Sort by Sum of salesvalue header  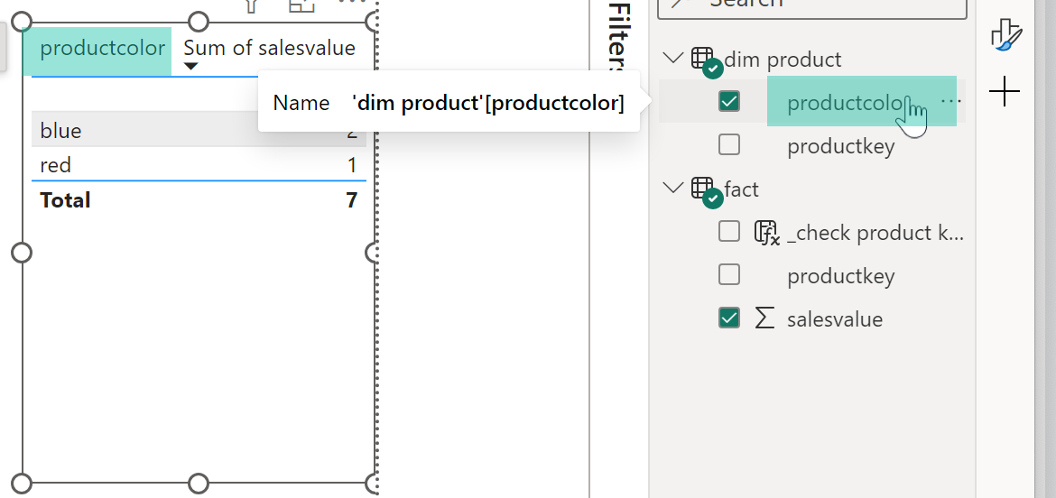[x=269, y=48]
